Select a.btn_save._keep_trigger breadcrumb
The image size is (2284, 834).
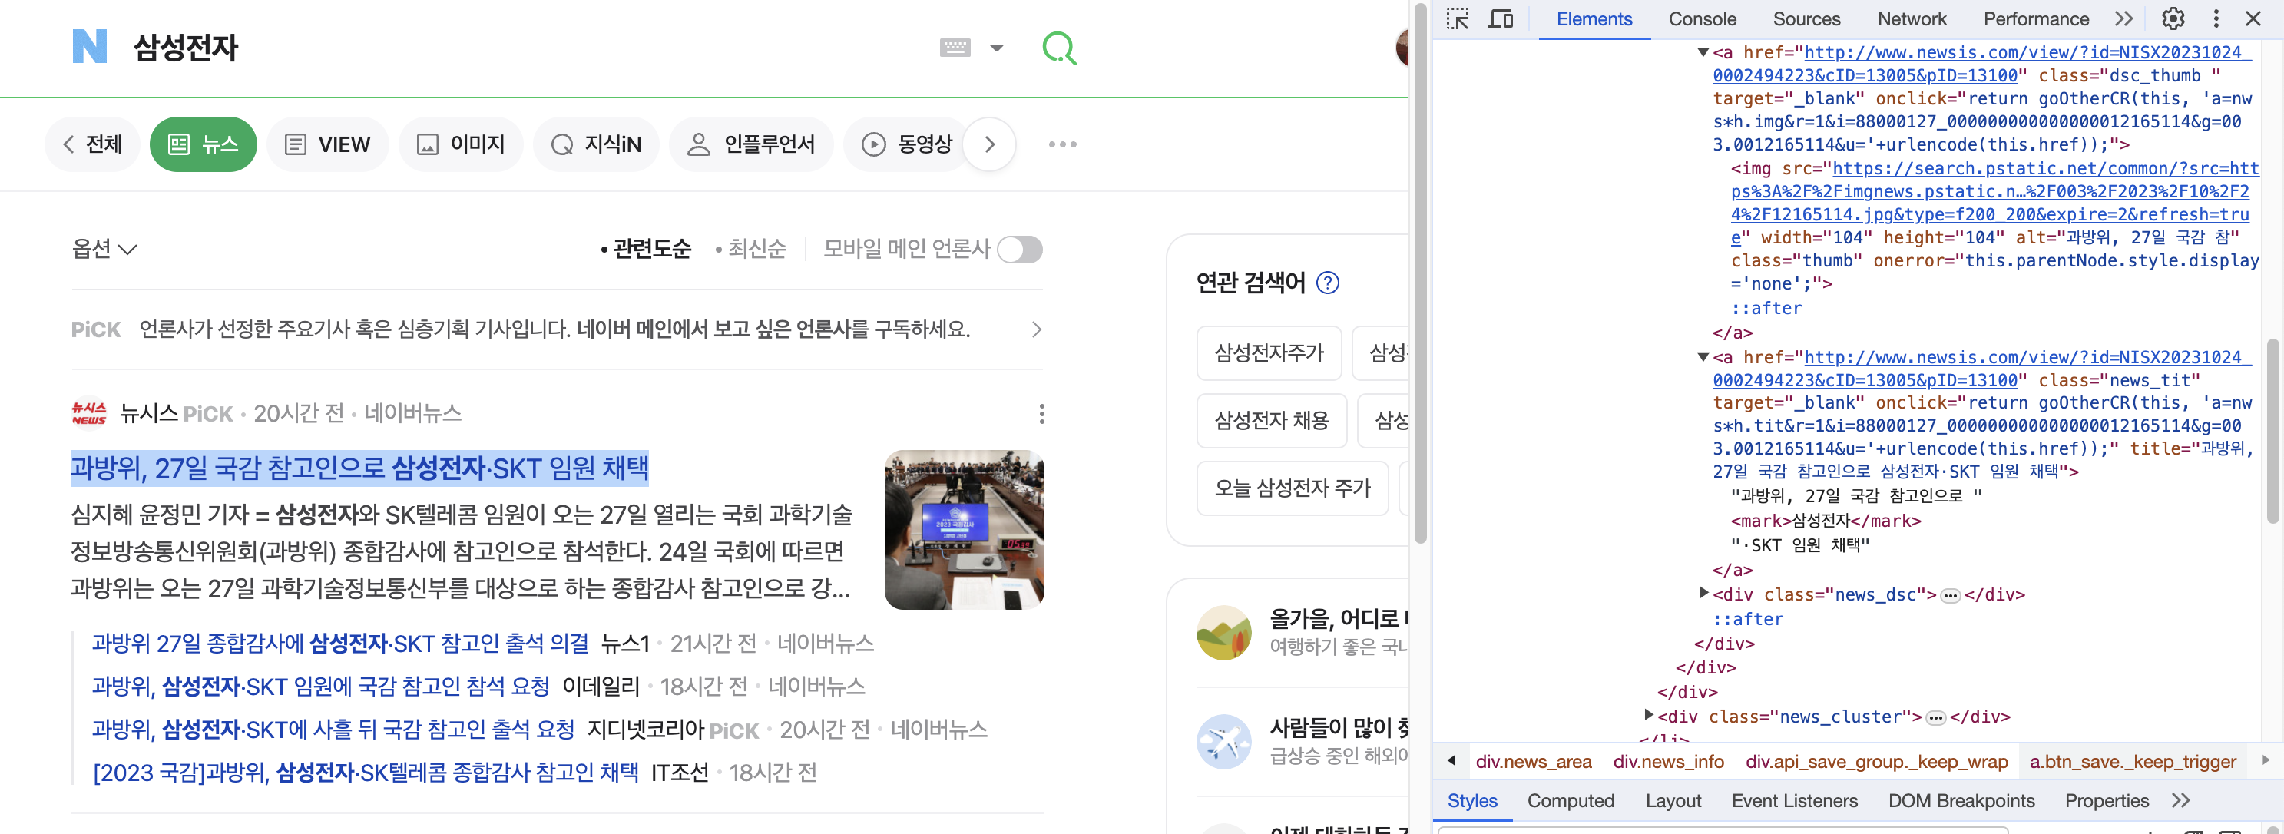(2133, 761)
